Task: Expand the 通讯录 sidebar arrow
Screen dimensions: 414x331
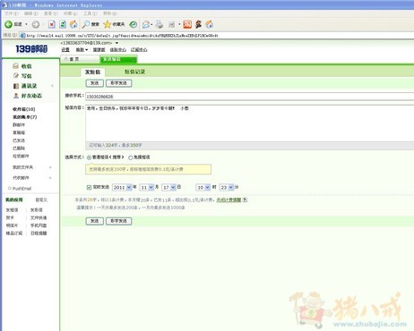Action: (x=52, y=86)
